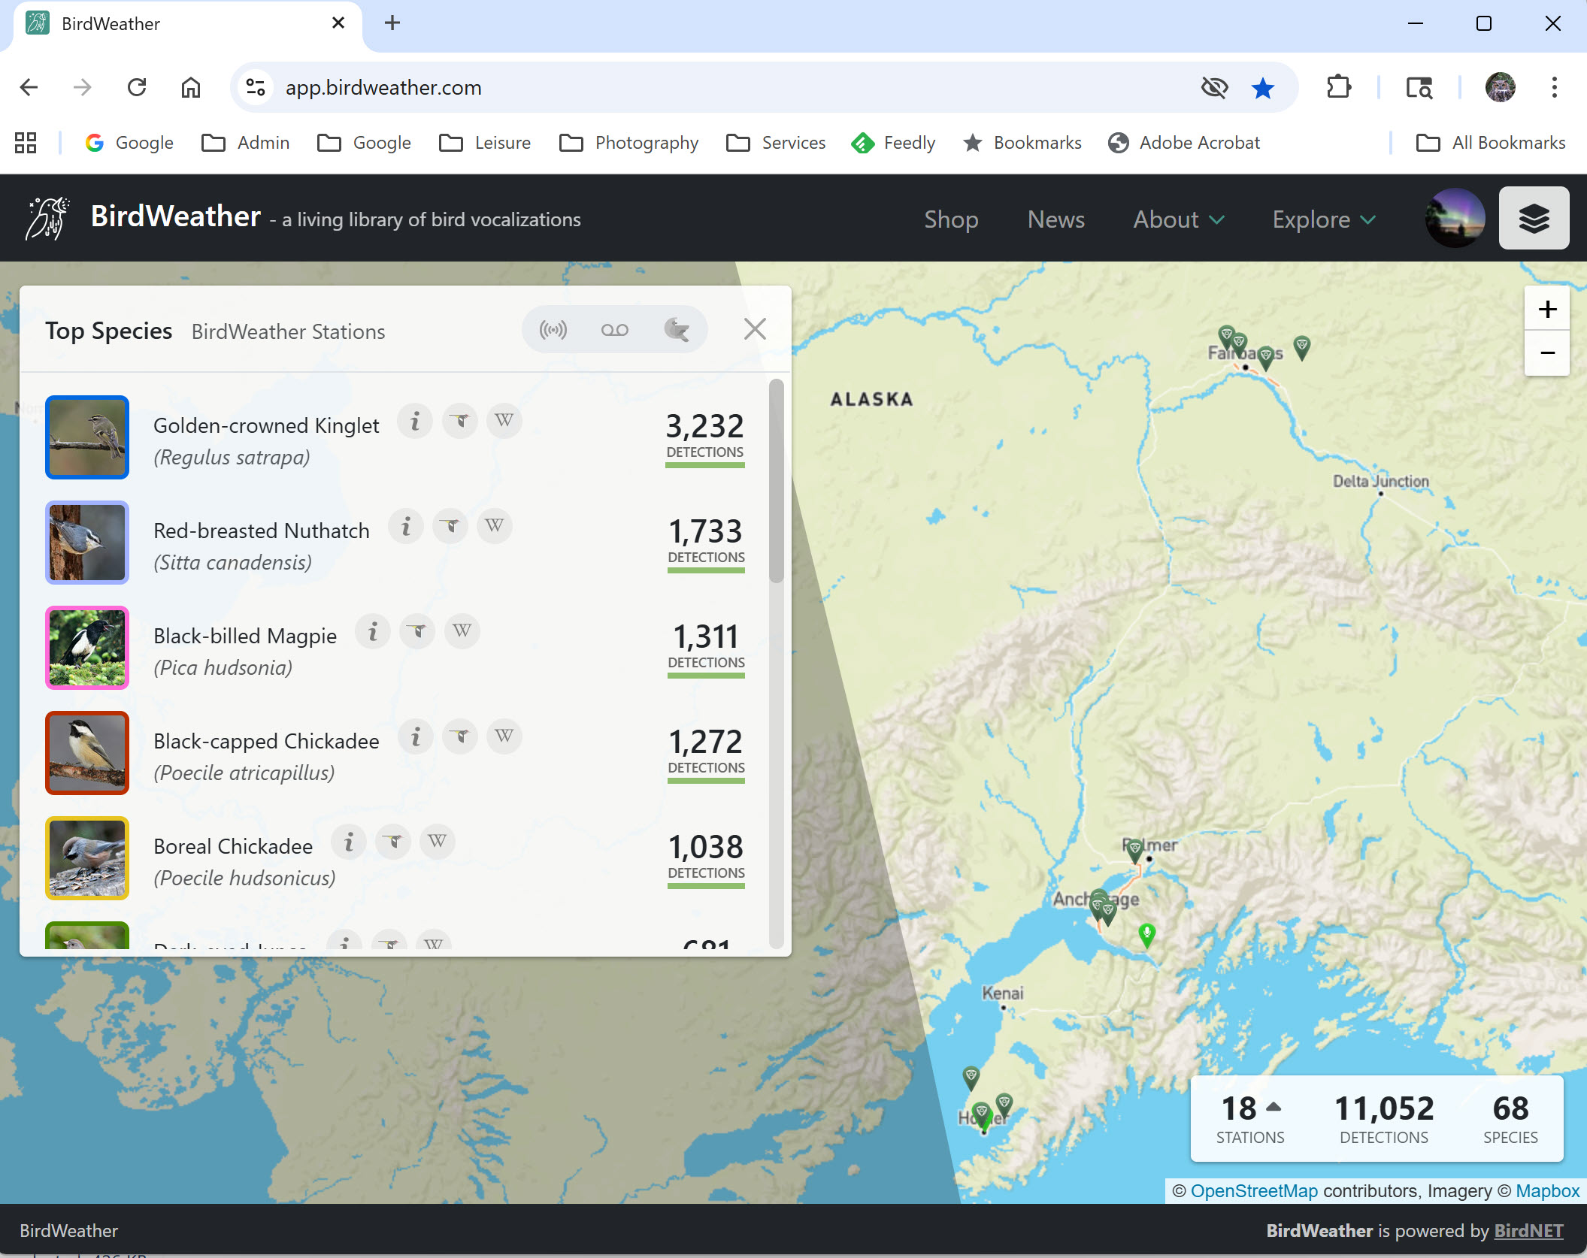Click Golden-crowned Kinglet info icon
1587x1258 pixels.
point(415,421)
